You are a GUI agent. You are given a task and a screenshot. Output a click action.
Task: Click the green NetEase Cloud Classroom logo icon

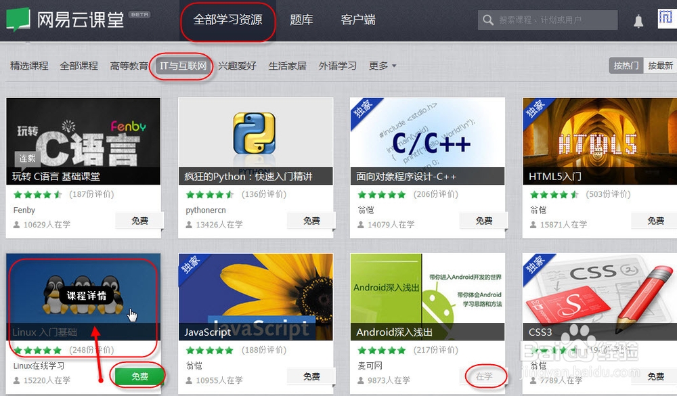18,20
